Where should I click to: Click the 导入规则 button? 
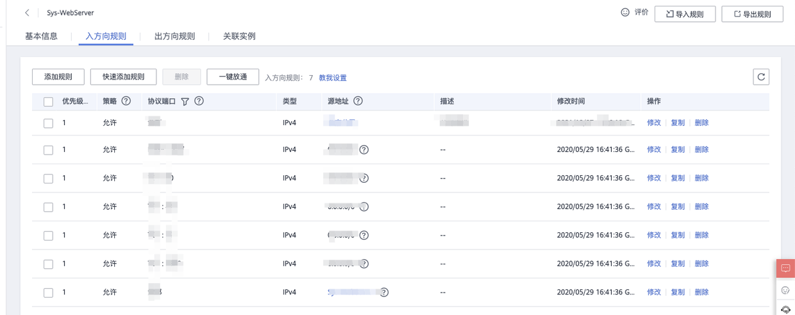click(685, 13)
